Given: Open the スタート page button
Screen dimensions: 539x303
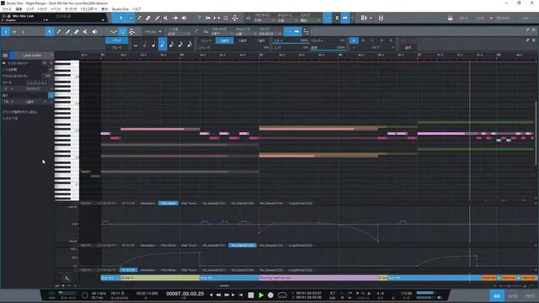Looking at the screenshot, I should 463,18.
